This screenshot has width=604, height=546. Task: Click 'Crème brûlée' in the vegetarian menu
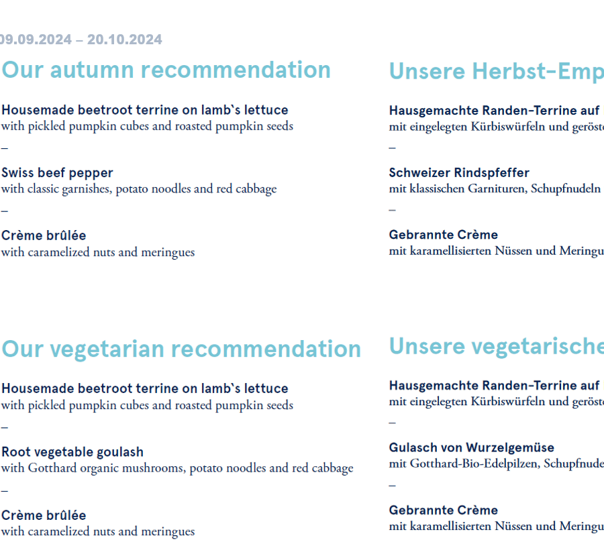(44, 515)
